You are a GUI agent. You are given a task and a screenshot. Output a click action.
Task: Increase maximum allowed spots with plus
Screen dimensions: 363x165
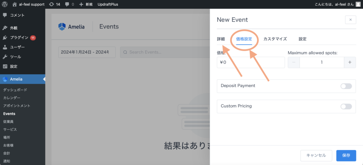coord(350,62)
